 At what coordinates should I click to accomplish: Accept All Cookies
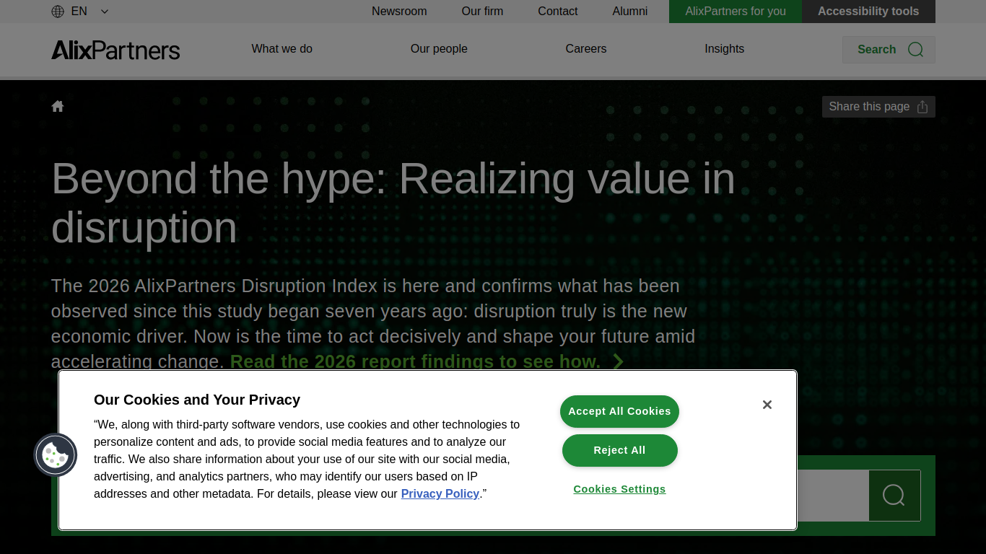click(x=619, y=411)
